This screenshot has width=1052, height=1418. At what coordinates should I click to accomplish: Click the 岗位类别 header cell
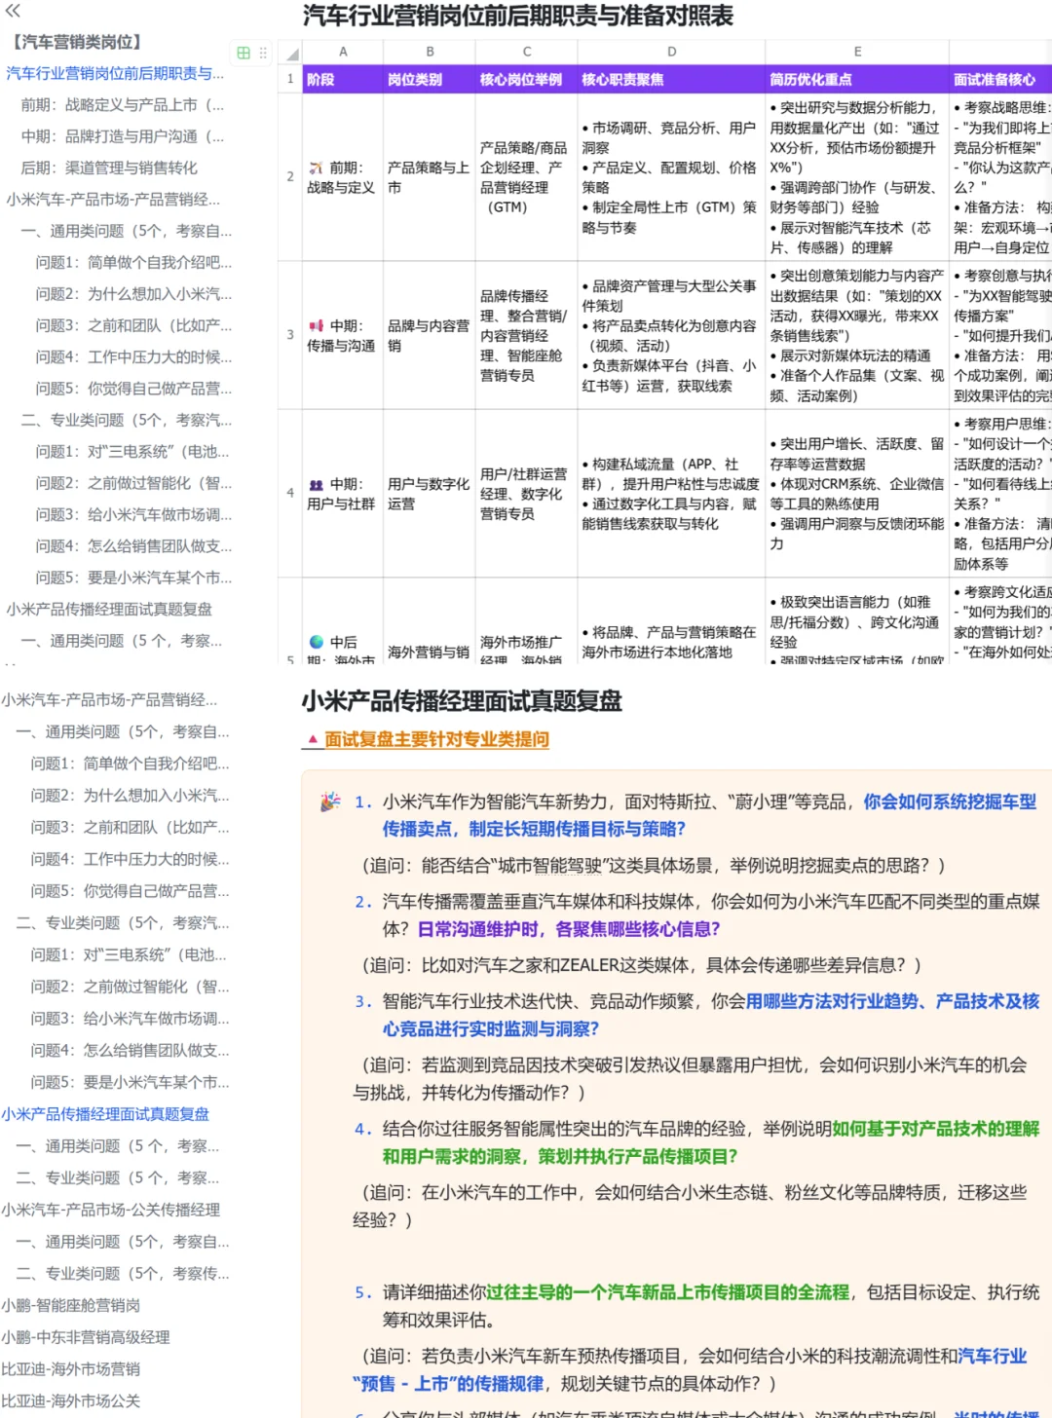pos(430,79)
